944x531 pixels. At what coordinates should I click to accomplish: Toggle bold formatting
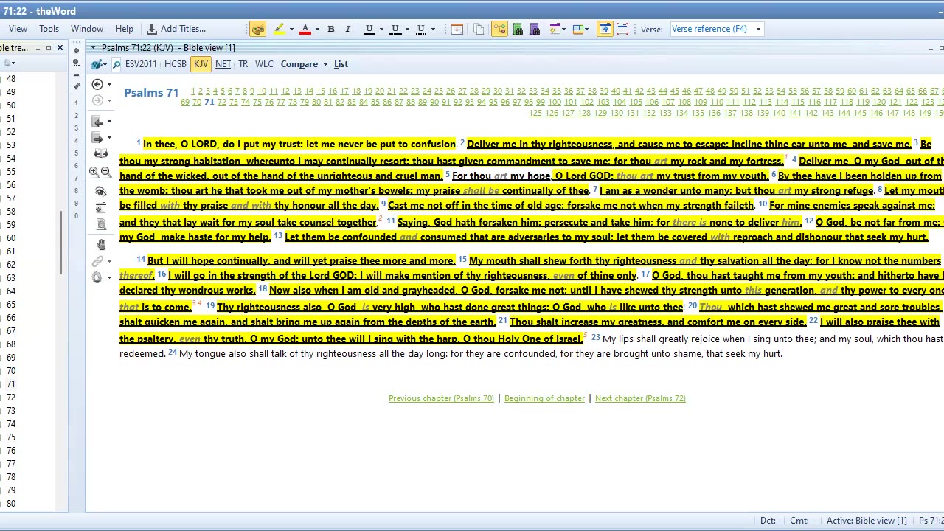pyautogui.click(x=331, y=29)
